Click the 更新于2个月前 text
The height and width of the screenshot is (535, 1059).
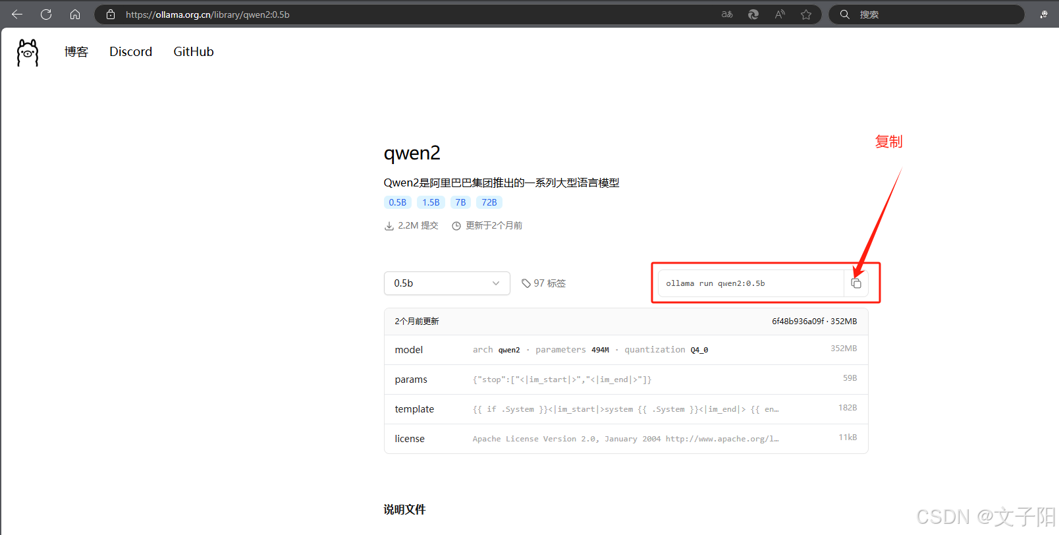click(494, 226)
